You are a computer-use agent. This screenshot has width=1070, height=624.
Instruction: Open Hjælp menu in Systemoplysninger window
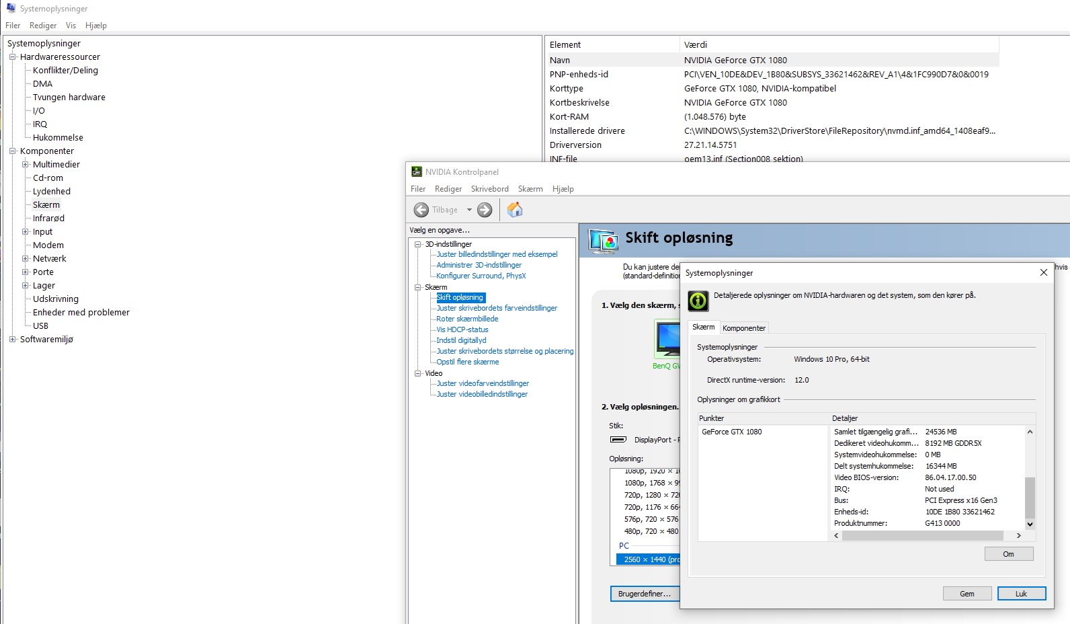(x=96, y=26)
